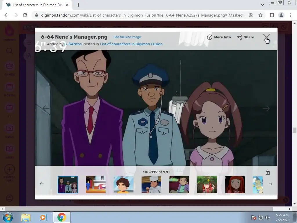
Task: Go forward in Chrome history
Action: point(16,15)
